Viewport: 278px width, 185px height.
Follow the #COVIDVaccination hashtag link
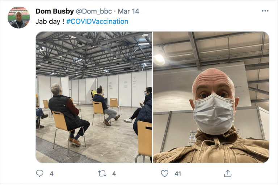pyautogui.click(x=97, y=21)
